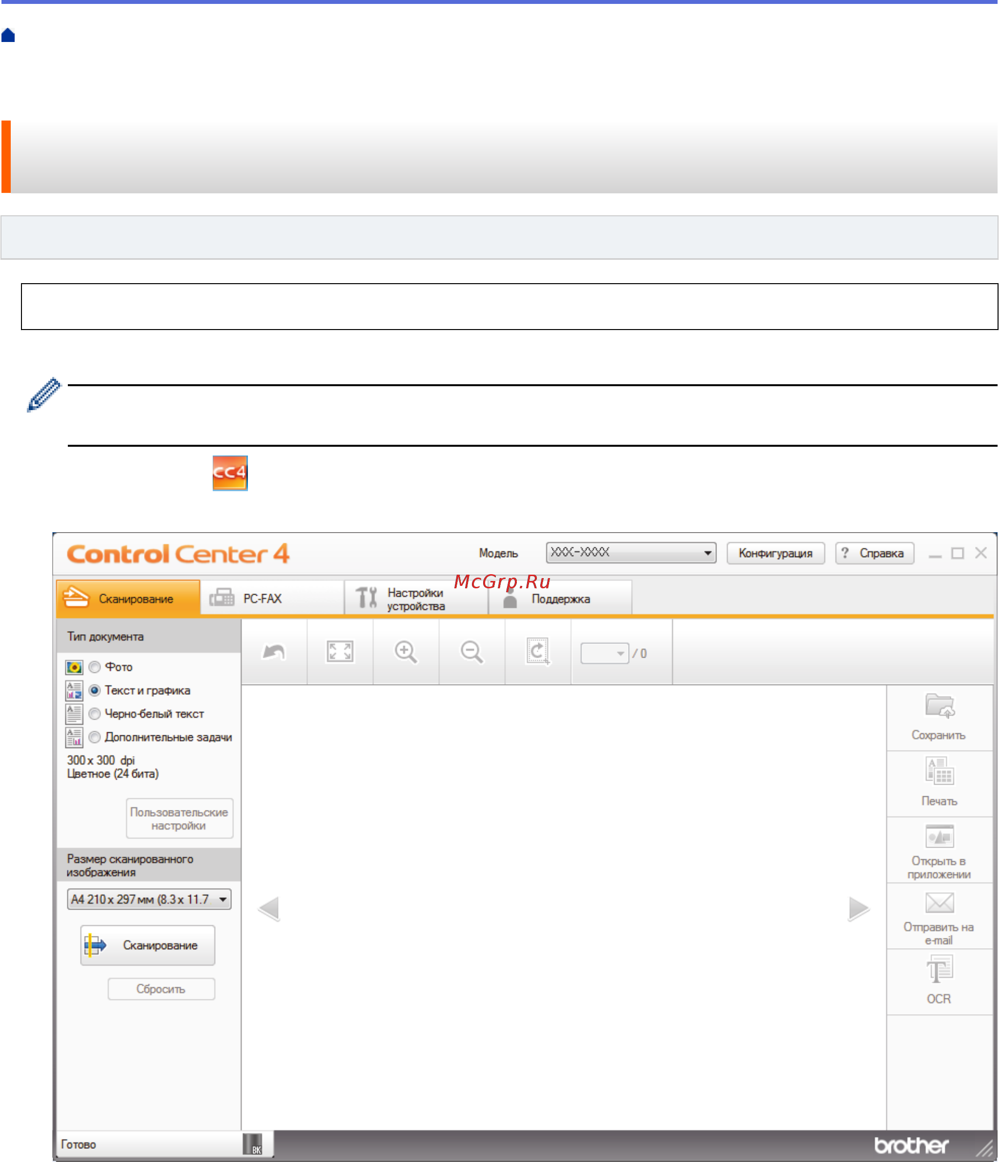The width and height of the screenshot is (999, 1162).
Task: Open the Настройки устройства tab
Action: (x=416, y=599)
